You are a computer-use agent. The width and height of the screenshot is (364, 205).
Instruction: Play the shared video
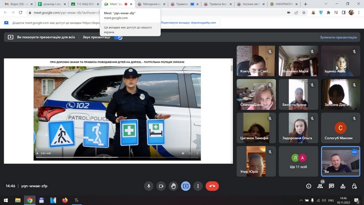click(37, 154)
